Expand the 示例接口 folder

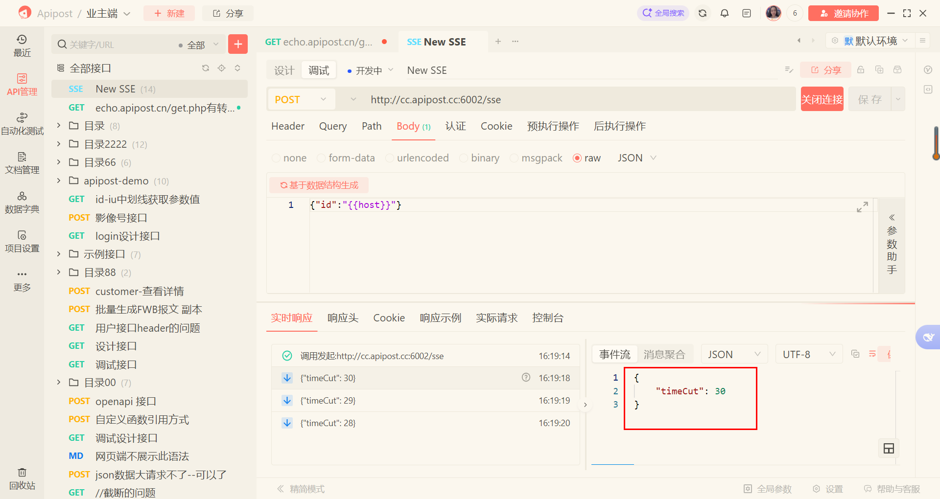point(59,254)
